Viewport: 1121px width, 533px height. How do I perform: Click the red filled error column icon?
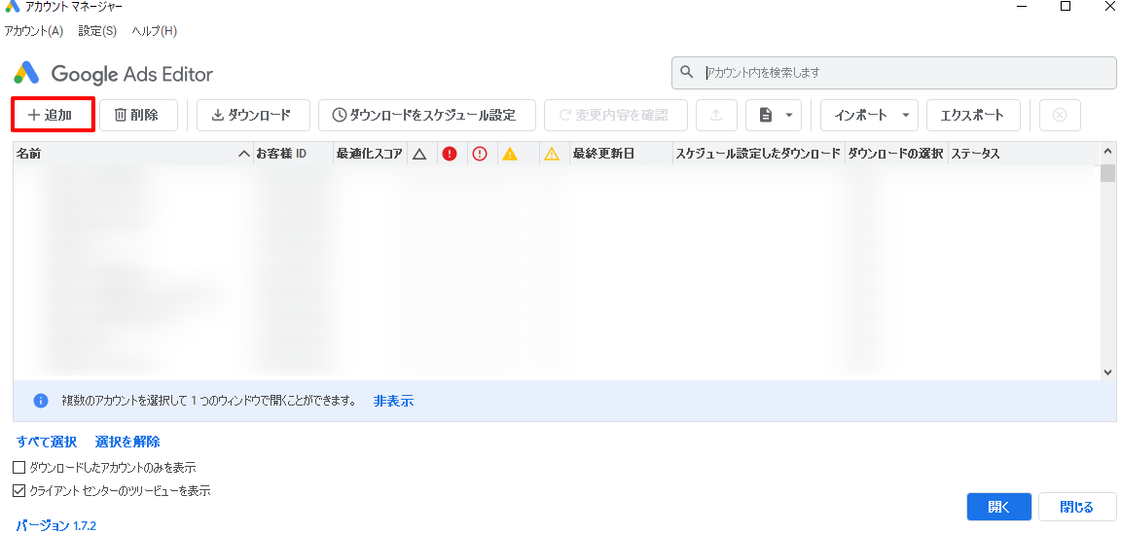click(449, 154)
